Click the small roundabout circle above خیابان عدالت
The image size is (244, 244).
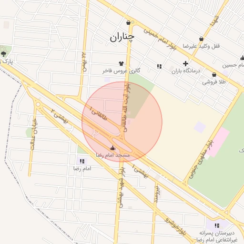coord(38,104)
